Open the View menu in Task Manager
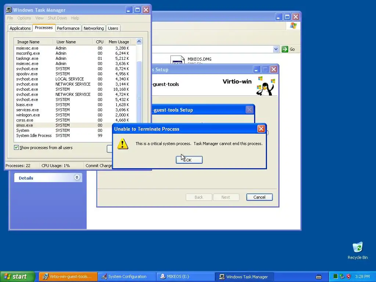The image size is (376, 282). (39, 18)
